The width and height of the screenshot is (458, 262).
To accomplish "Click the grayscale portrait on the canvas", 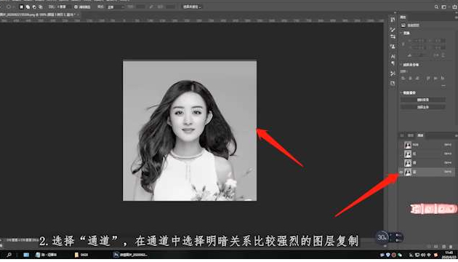I will point(190,131).
